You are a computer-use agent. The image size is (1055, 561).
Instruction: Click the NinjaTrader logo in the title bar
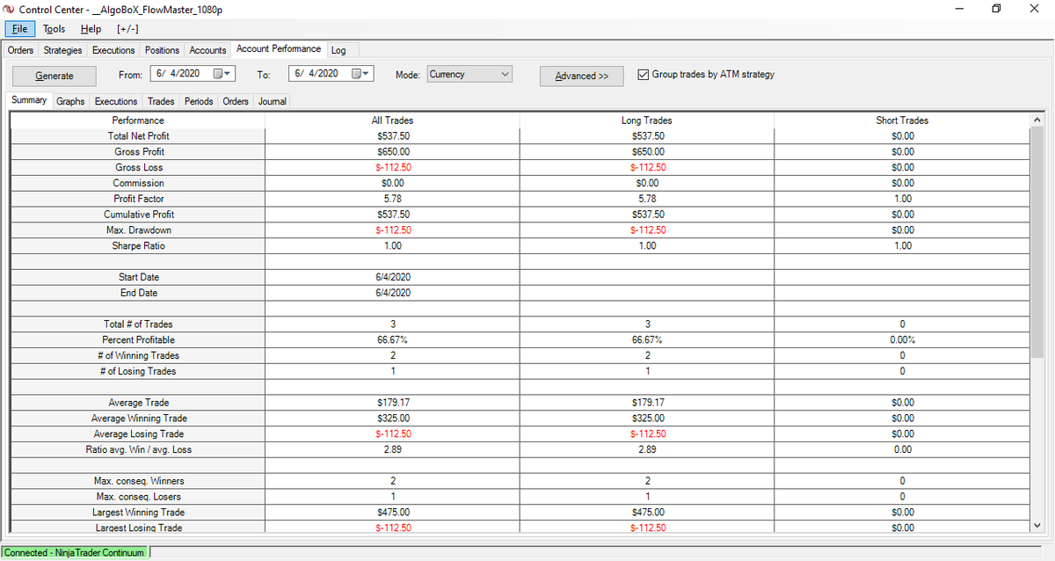coord(9,10)
